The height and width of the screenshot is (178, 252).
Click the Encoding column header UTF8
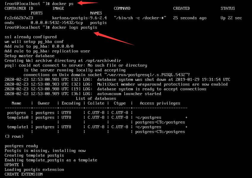point(71,103)
